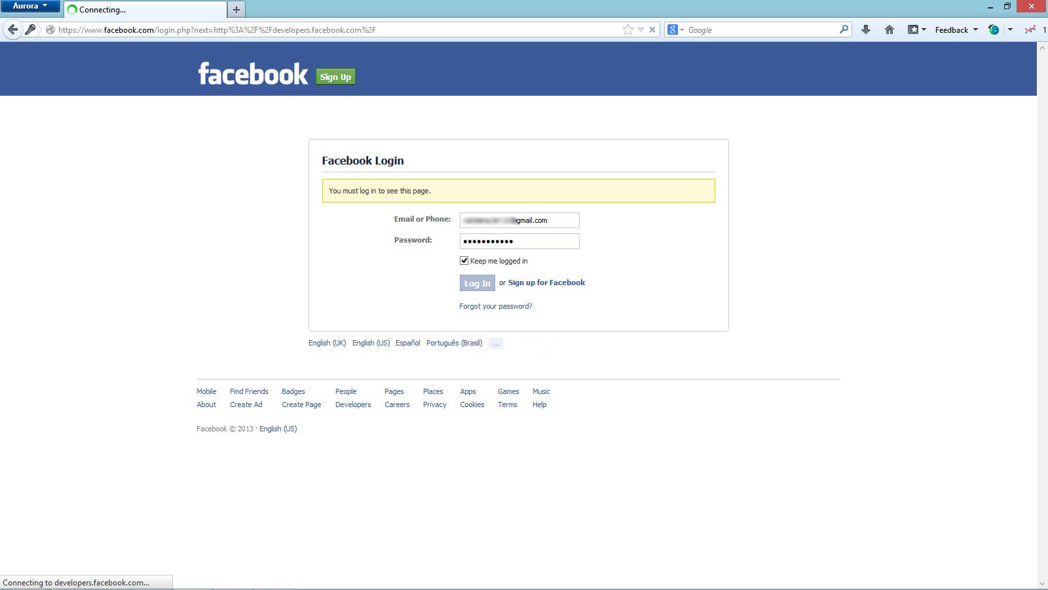The width and height of the screenshot is (1048, 590).
Task: Click the facebook logo
Action: 253,74
